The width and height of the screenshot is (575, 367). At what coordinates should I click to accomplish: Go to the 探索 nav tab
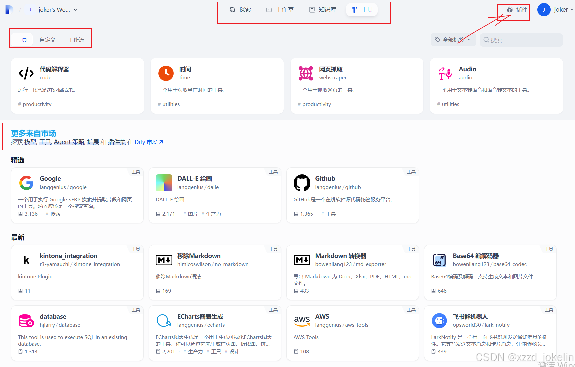pyautogui.click(x=240, y=10)
